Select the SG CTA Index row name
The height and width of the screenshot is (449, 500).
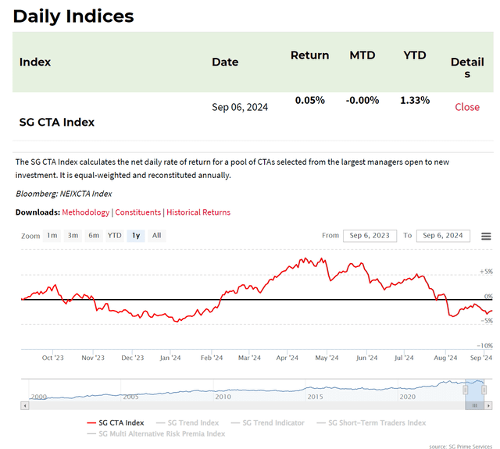click(57, 122)
